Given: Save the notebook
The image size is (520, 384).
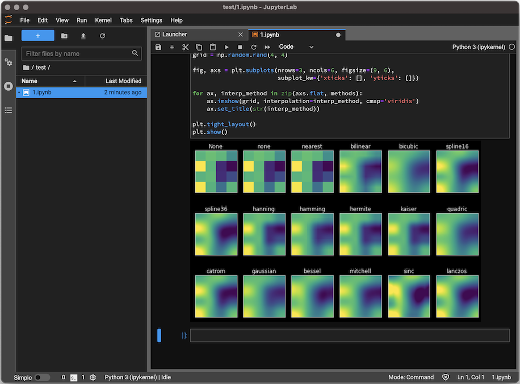Looking at the screenshot, I should [x=158, y=47].
